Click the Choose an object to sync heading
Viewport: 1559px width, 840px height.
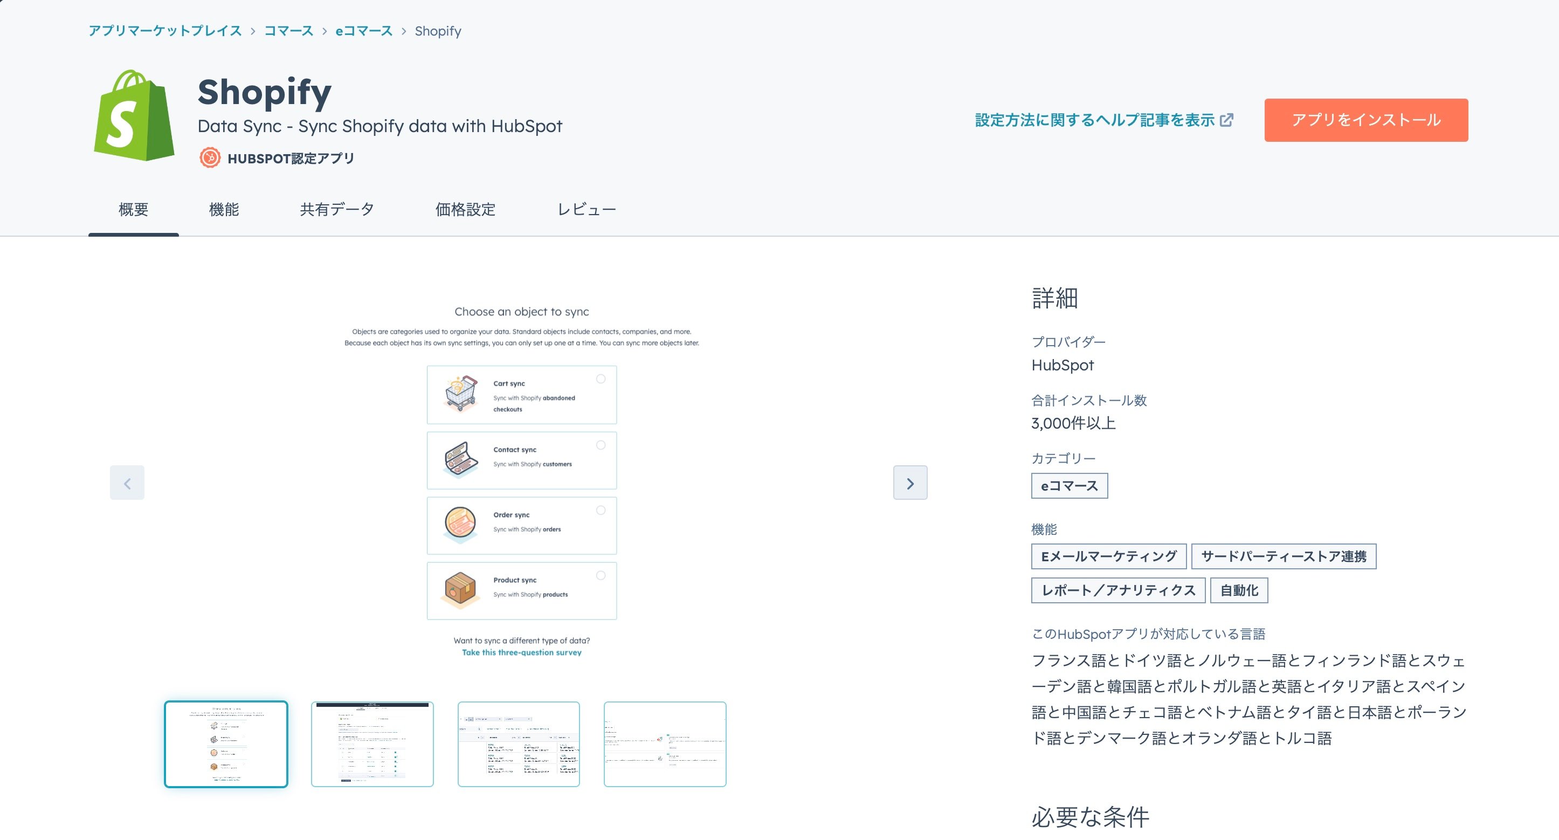(522, 312)
